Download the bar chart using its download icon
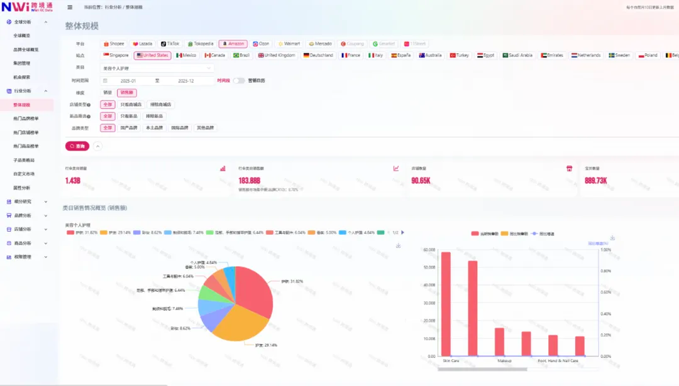The height and width of the screenshot is (386, 679). [612, 238]
